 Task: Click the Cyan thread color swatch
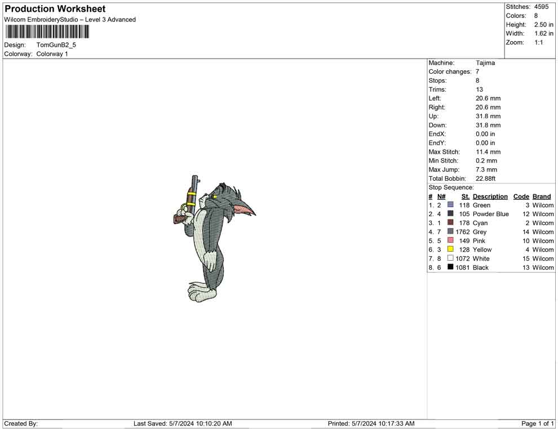click(x=450, y=222)
